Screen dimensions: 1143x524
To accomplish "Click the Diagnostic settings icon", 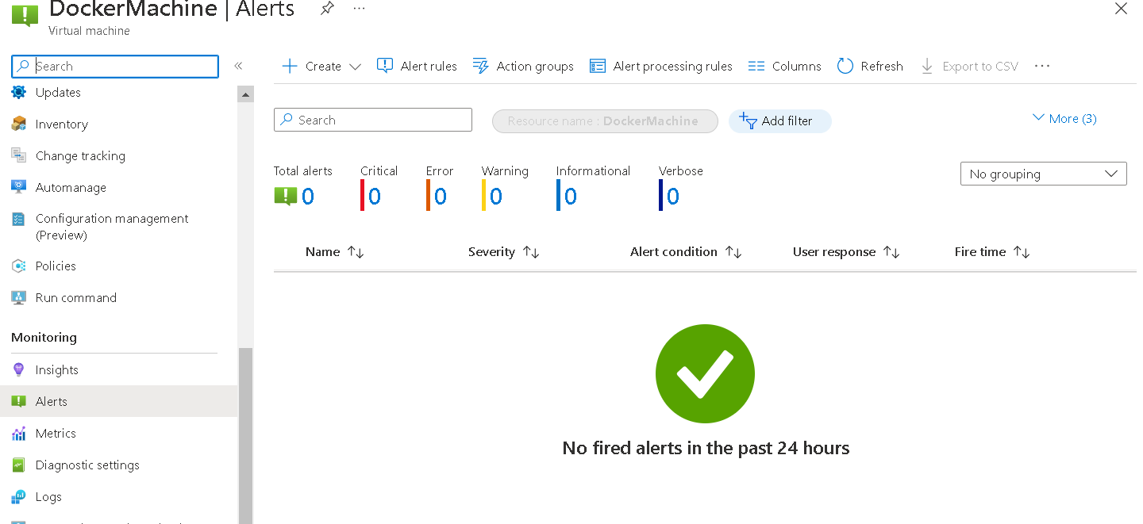I will 19,465.
